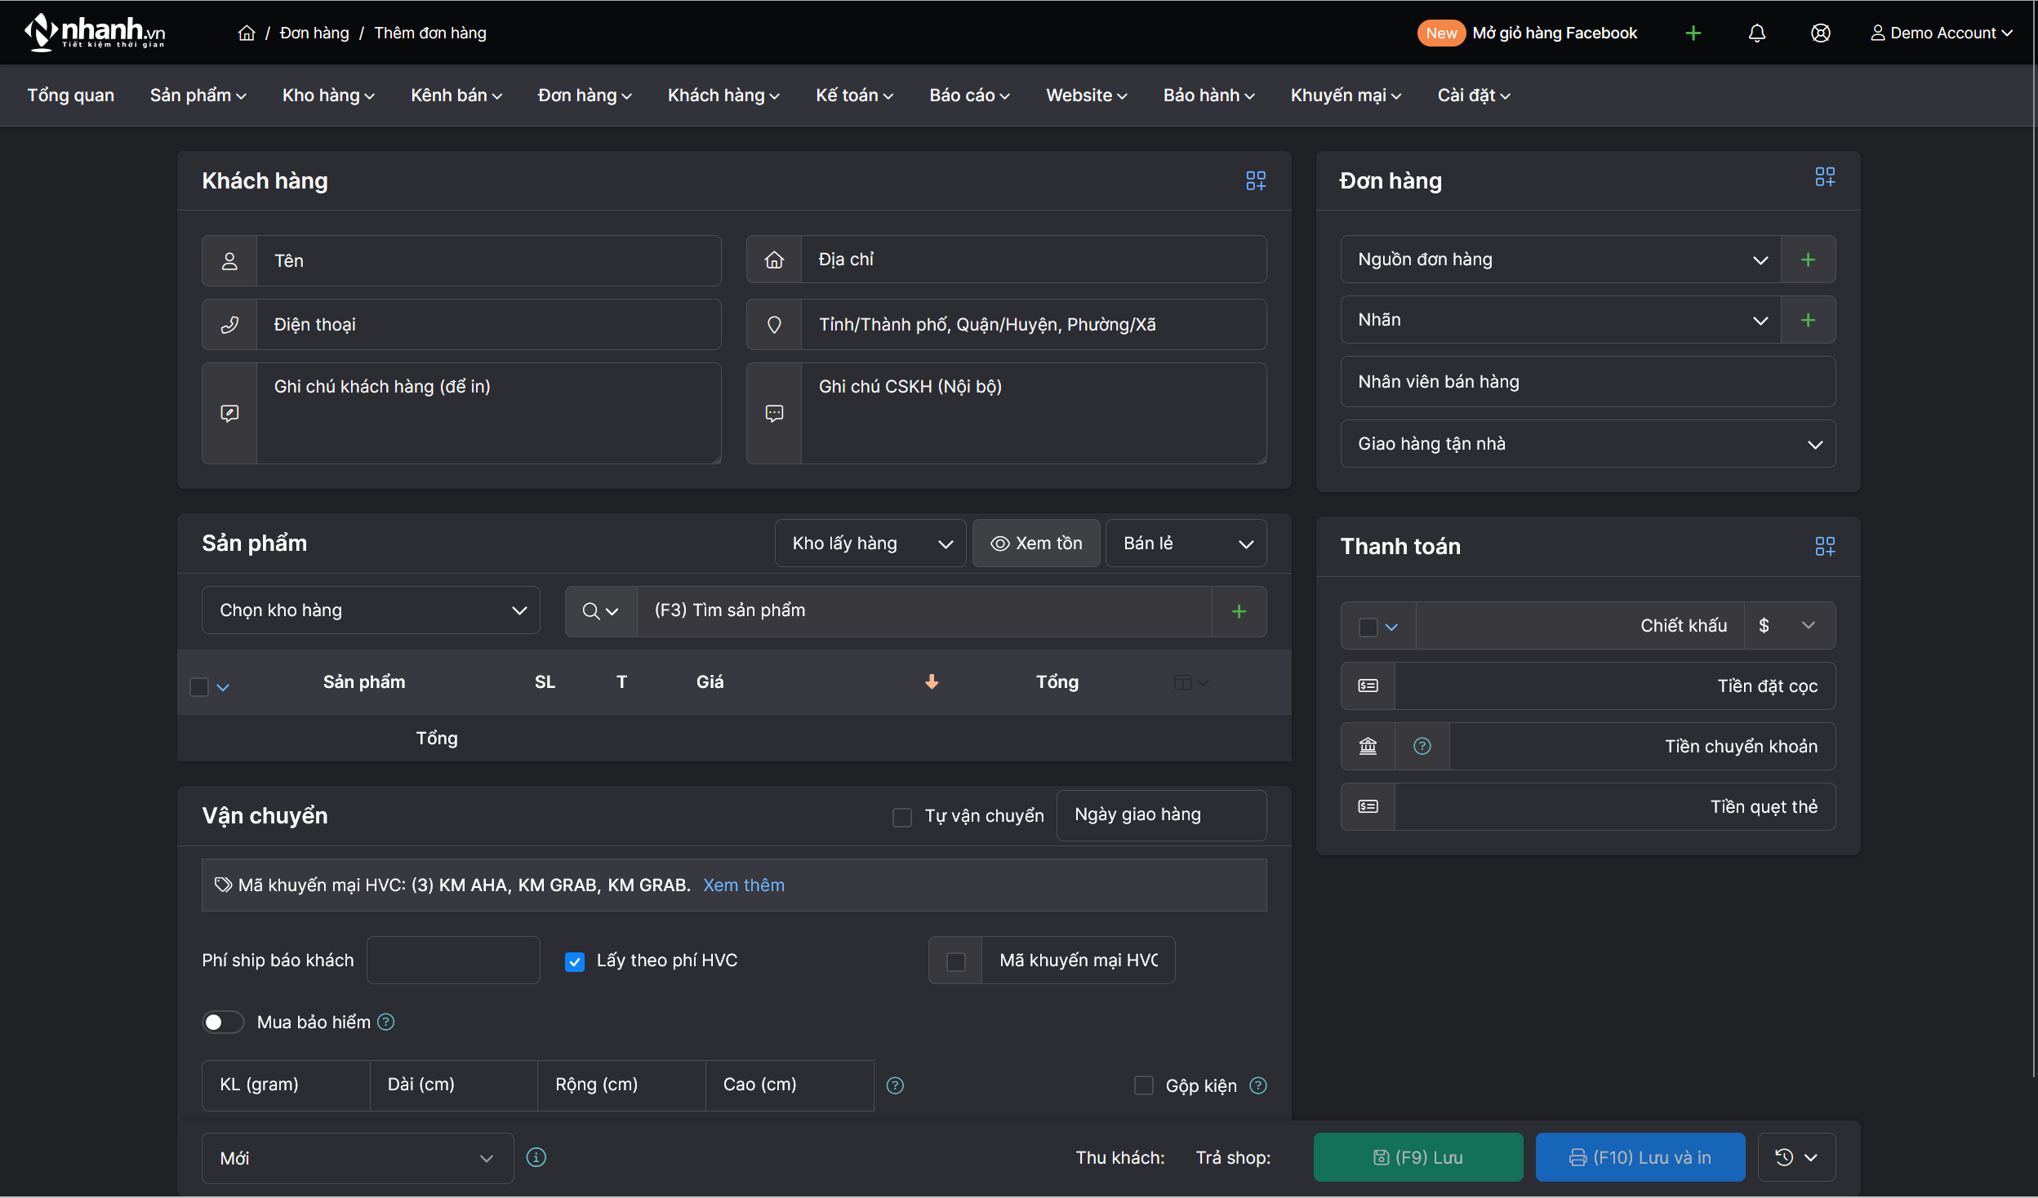Click the bank icon for Tiền chuyển khoản
The height and width of the screenshot is (1198, 2038).
coord(1368,746)
